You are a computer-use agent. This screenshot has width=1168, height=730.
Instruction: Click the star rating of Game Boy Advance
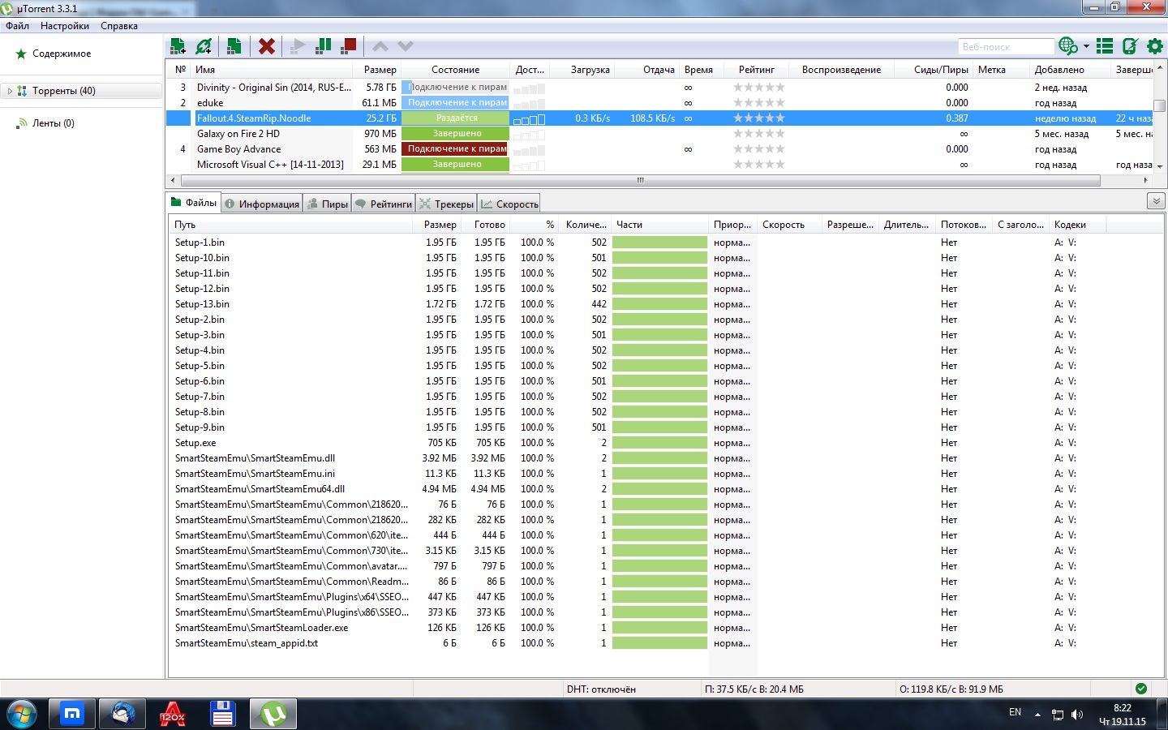[x=759, y=149]
